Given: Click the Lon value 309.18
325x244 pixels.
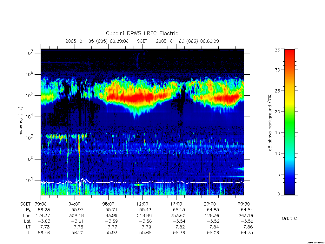Looking at the screenshot, I should click(76, 216).
